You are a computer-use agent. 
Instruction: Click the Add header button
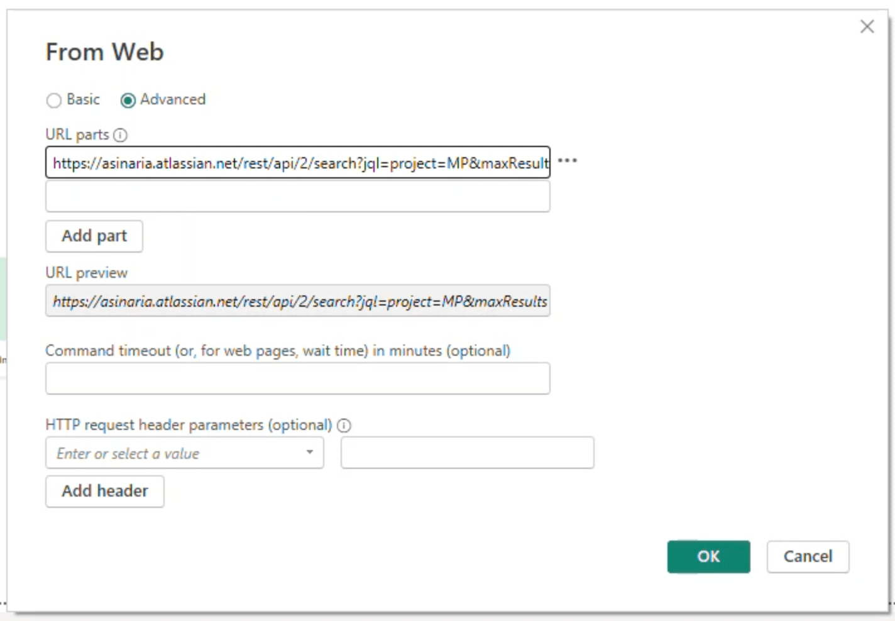pyautogui.click(x=104, y=491)
